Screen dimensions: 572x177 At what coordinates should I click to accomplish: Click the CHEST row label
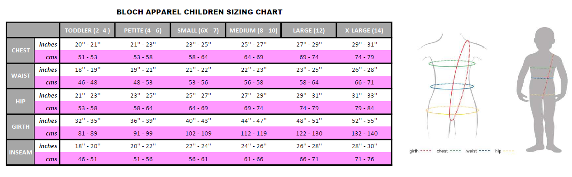[x=21, y=51]
